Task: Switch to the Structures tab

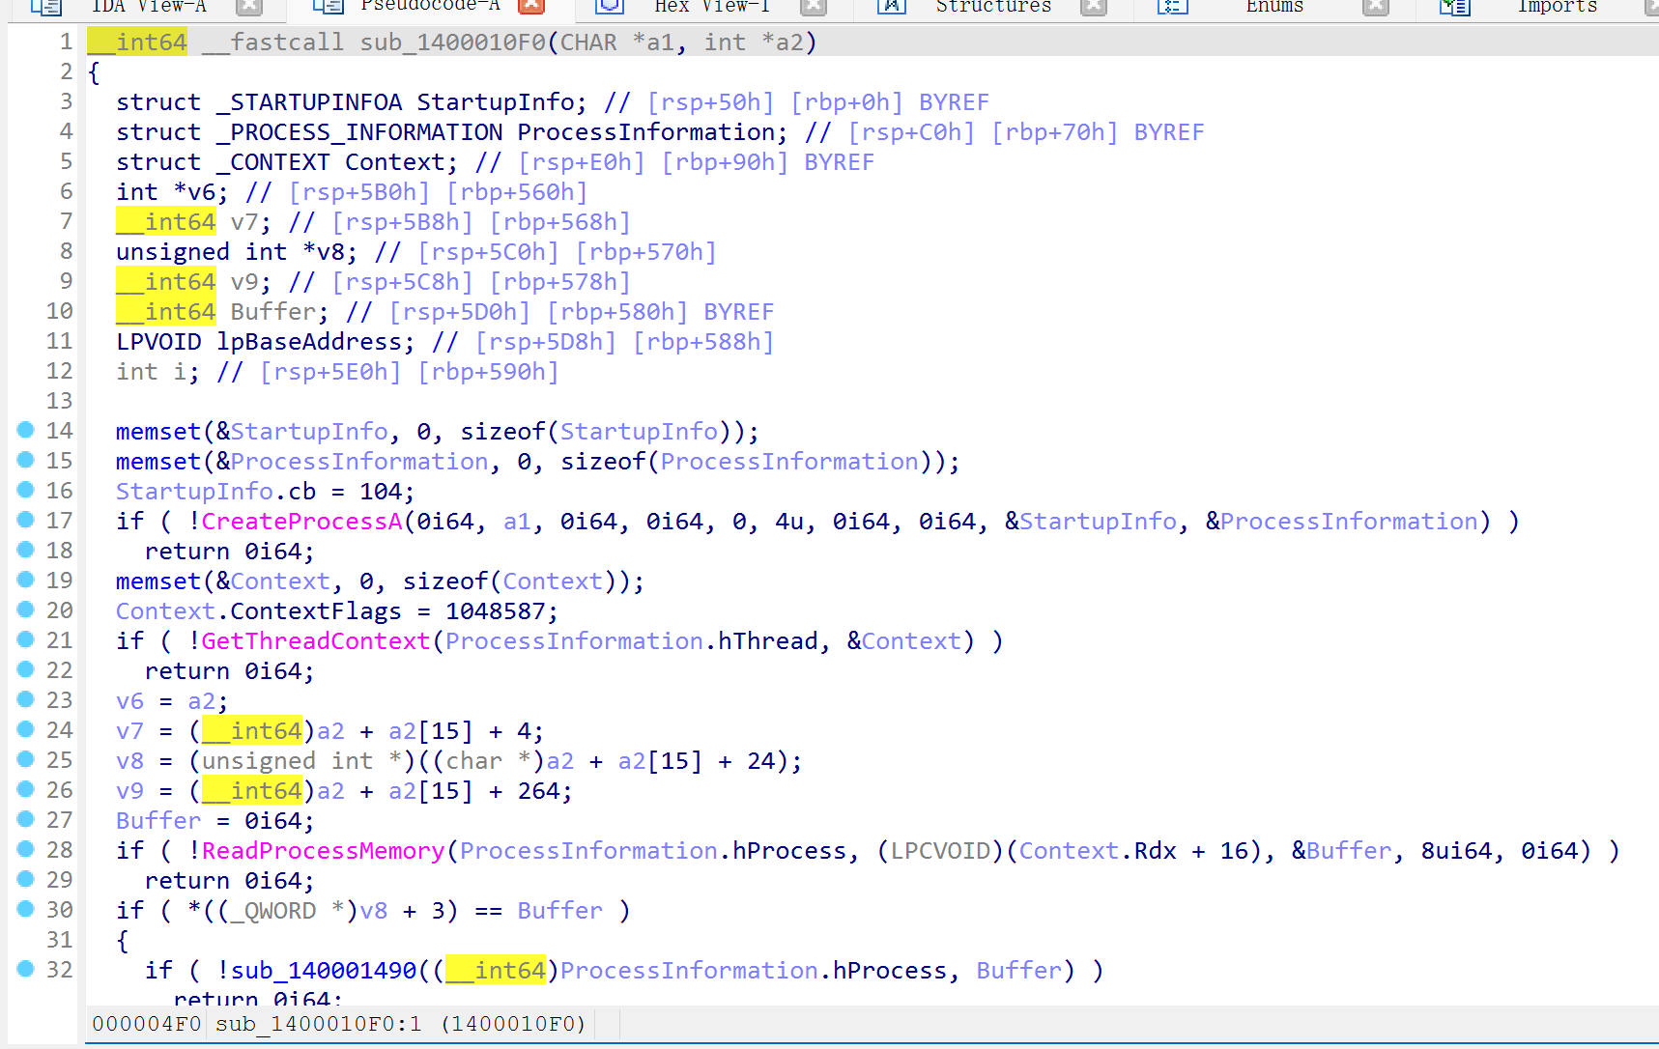Action: tap(992, 7)
